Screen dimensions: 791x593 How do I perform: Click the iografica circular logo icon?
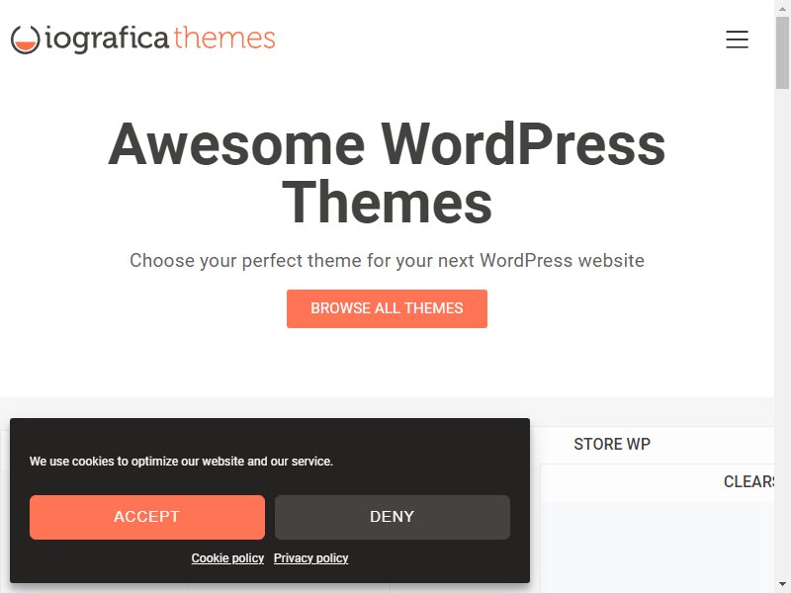(26, 40)
